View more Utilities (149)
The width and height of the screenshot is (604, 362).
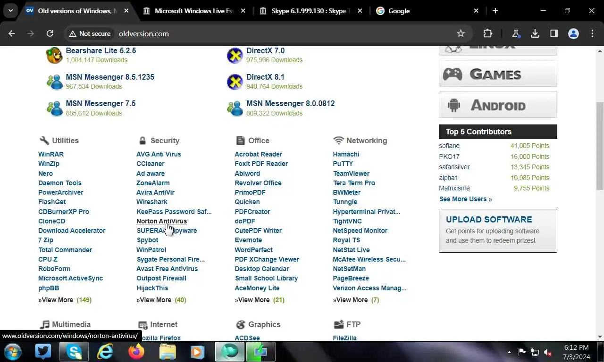pyautogui.click(x=65, y=300)
